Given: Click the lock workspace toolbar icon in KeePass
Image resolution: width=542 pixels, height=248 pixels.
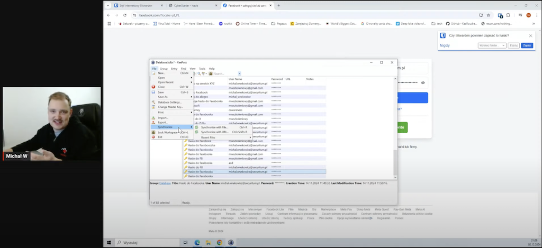Looking at the screenshot, I should click(211, 74).
